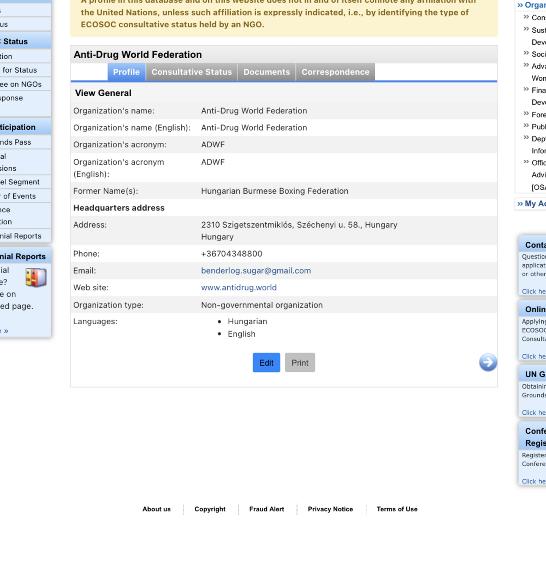Click the 'Publ' right sidebar link
The height and width of the screenshot is (573, 546).
[538, 127]
